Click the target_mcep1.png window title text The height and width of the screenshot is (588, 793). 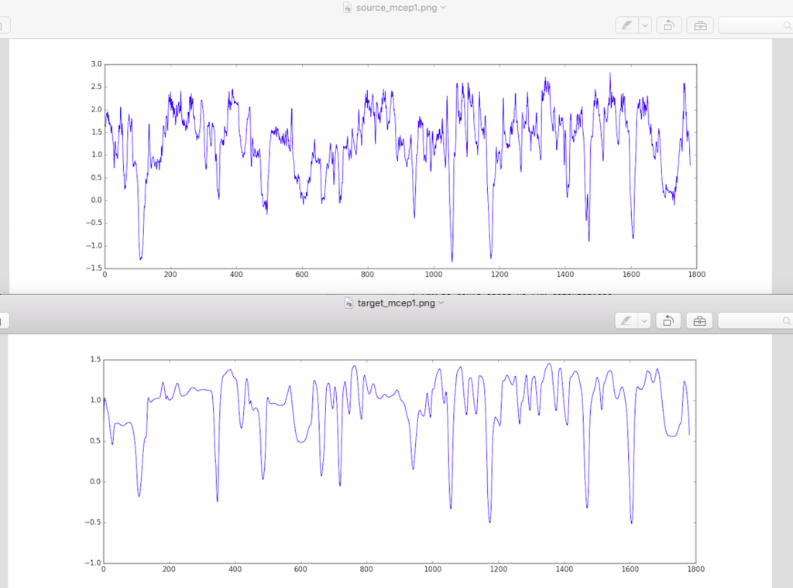pyautogui.click(x=396, y=303)
